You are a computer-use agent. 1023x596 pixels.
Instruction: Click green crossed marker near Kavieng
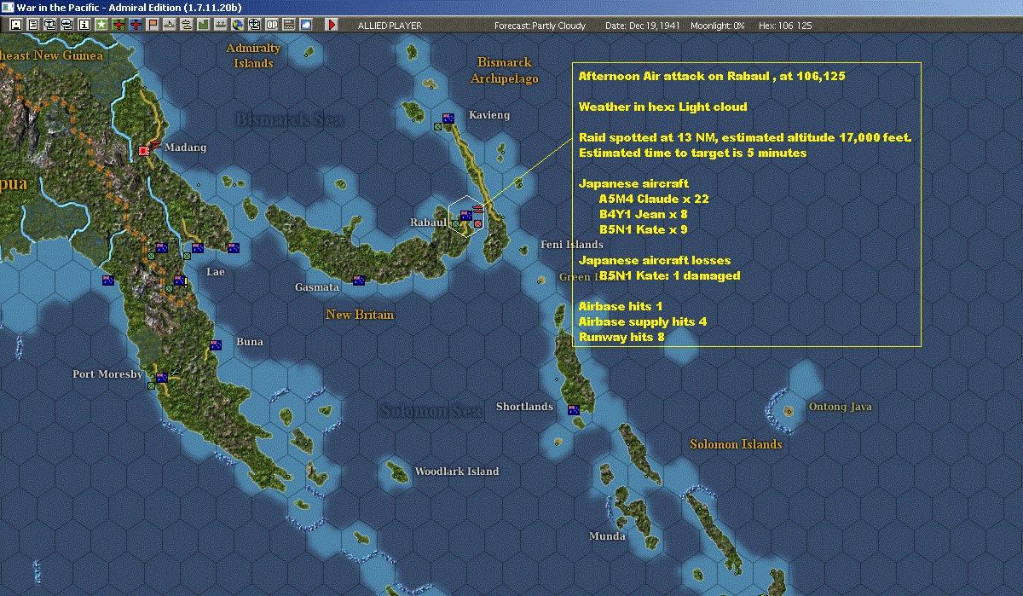tap(437, 126)
